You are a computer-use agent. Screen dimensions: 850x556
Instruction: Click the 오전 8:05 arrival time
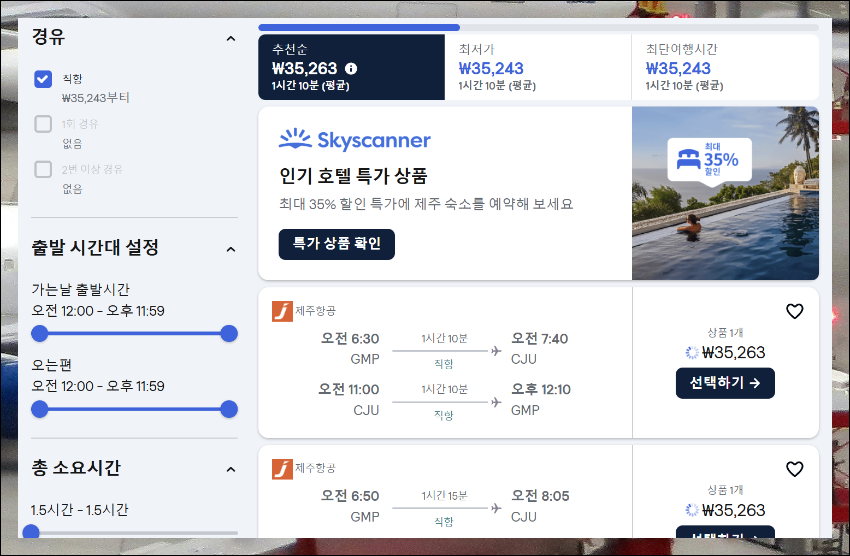pyautogui.click(x=540, y=496)
